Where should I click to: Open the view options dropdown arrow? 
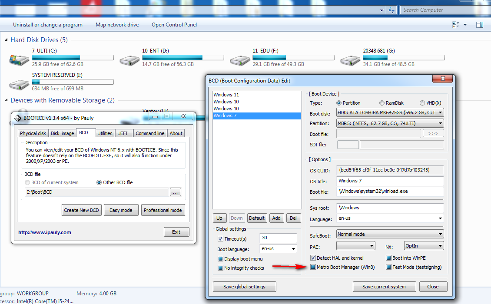click(465, 25)
